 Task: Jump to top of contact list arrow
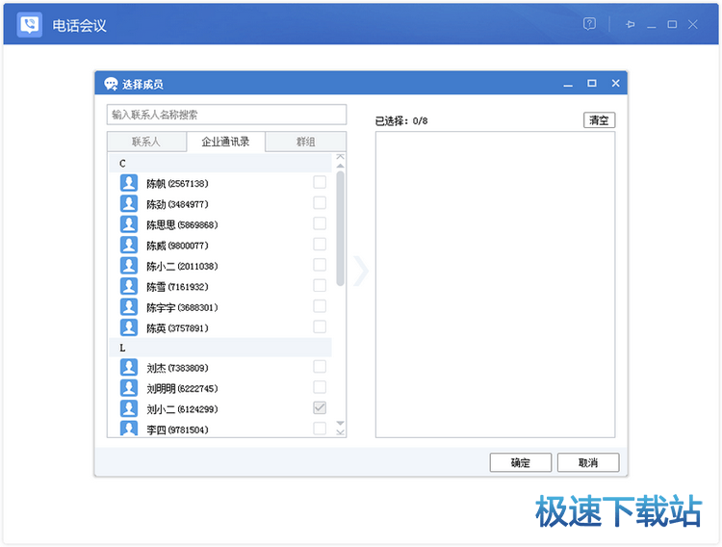point(340,157)
